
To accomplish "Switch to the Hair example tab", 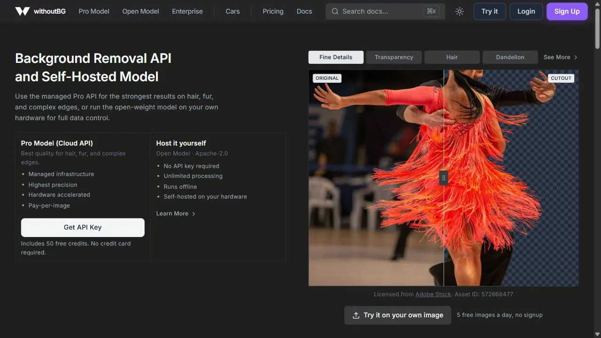I will pyautogui.click(x=452, y=57).
